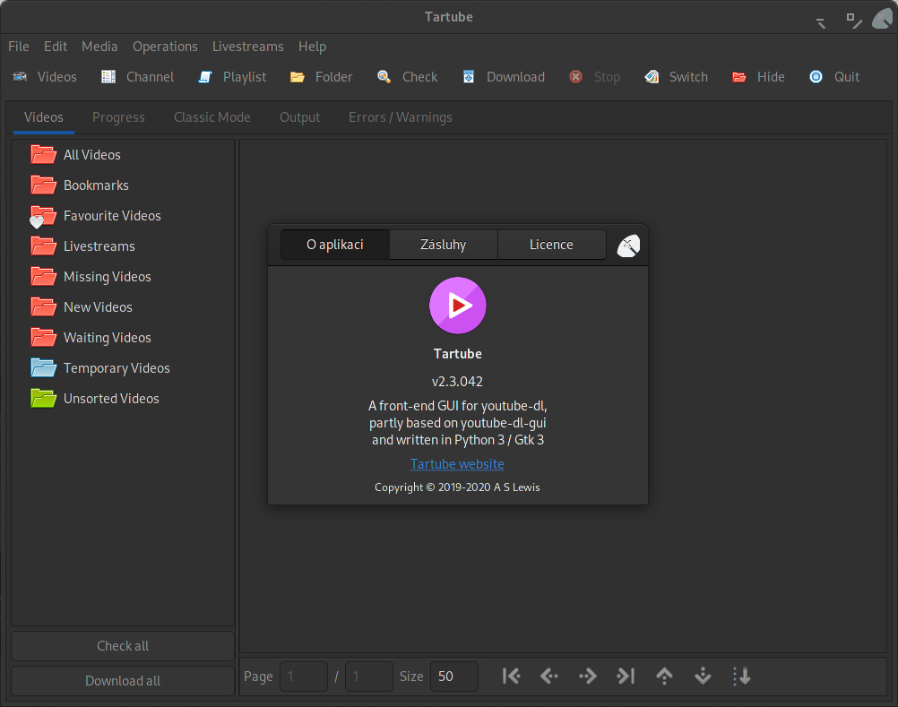Screen dimensions: 898x707
Task: Click the Hide toolbar button
Action: coord(757,77)
